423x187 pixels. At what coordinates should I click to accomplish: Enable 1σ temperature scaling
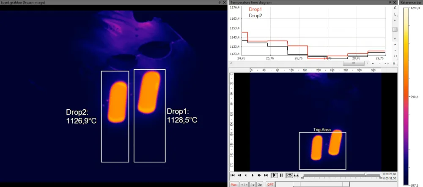point(253,184)
